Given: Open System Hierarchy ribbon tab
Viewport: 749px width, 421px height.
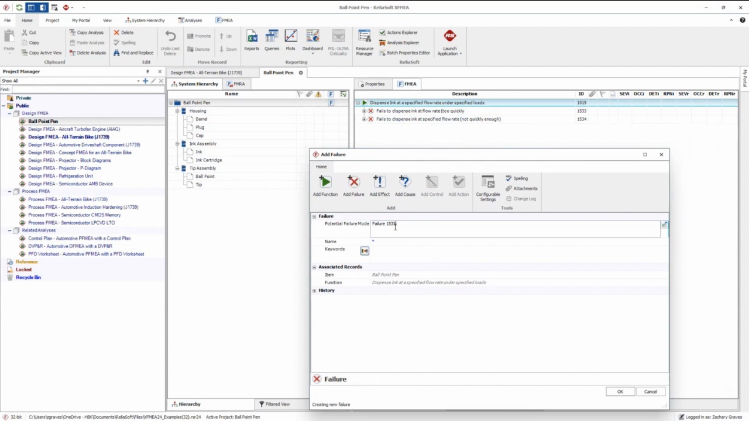Looking at the screenshot, I should click(144, 20).
